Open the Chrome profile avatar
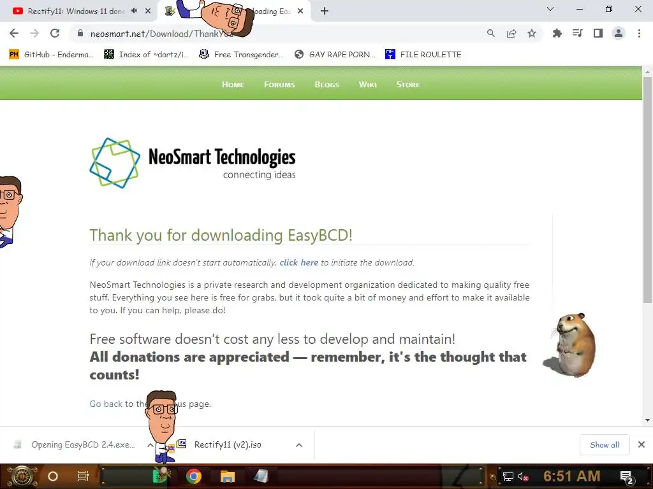Image resolution: width=653 pixels, height=489 pixels. (x=619, y=33)
